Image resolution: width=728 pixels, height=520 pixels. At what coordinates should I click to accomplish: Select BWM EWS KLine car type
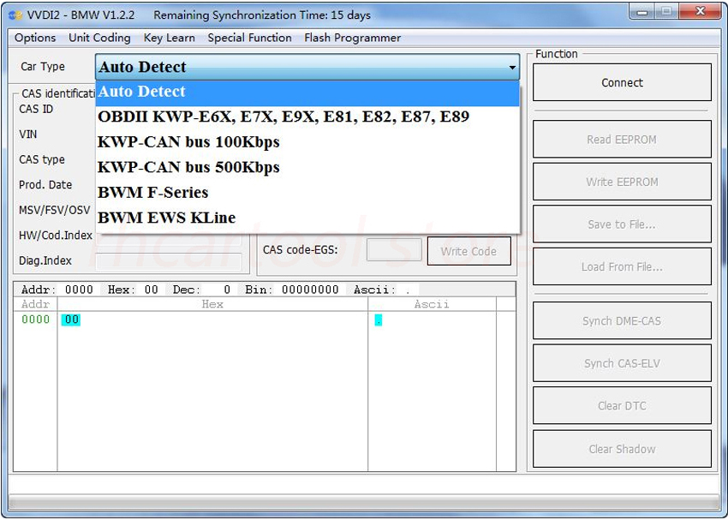[x=307, y=218]
